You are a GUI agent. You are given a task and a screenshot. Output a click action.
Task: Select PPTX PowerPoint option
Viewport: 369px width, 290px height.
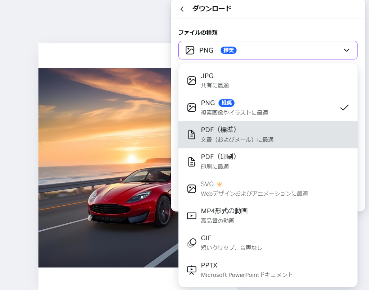click(x=268, y=270)
